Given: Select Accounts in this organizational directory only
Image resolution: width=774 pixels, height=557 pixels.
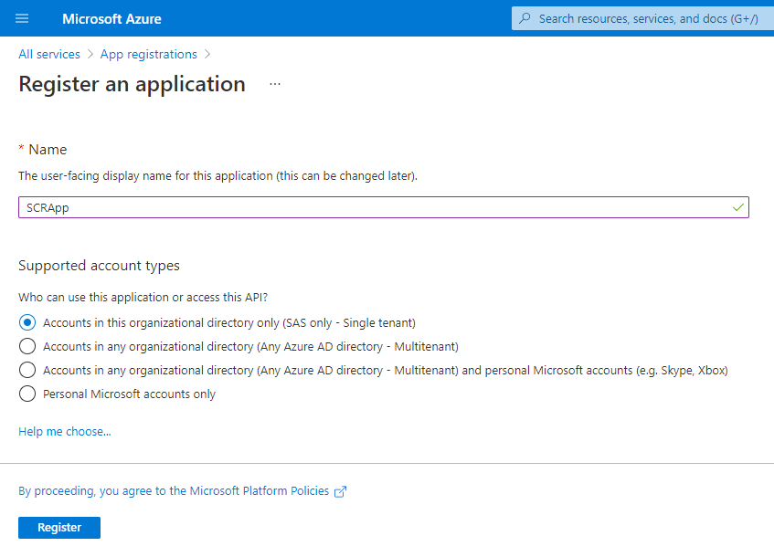Looking at the screenshot, I should 27,322.
